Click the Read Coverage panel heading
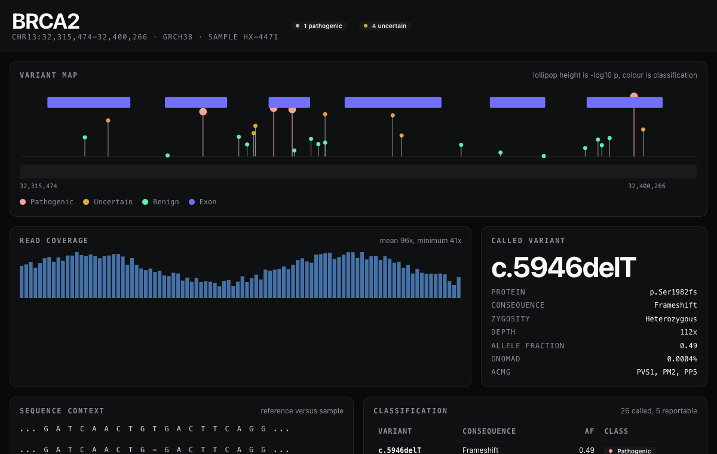717x454 pixels. pyautogui.click(x=54, y=241)
